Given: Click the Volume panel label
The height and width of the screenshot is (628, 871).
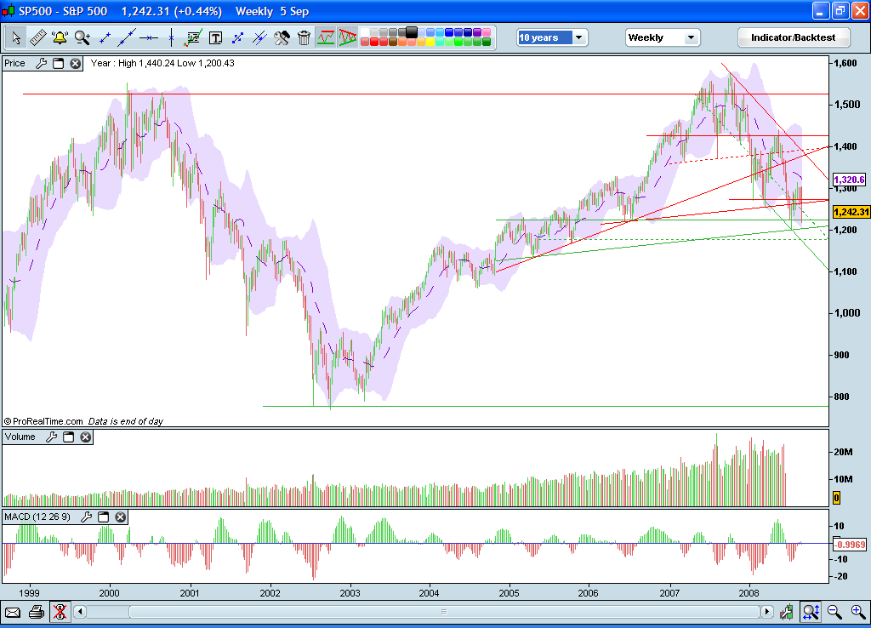Looking at the screenshot, I should [x=20, y=437].
